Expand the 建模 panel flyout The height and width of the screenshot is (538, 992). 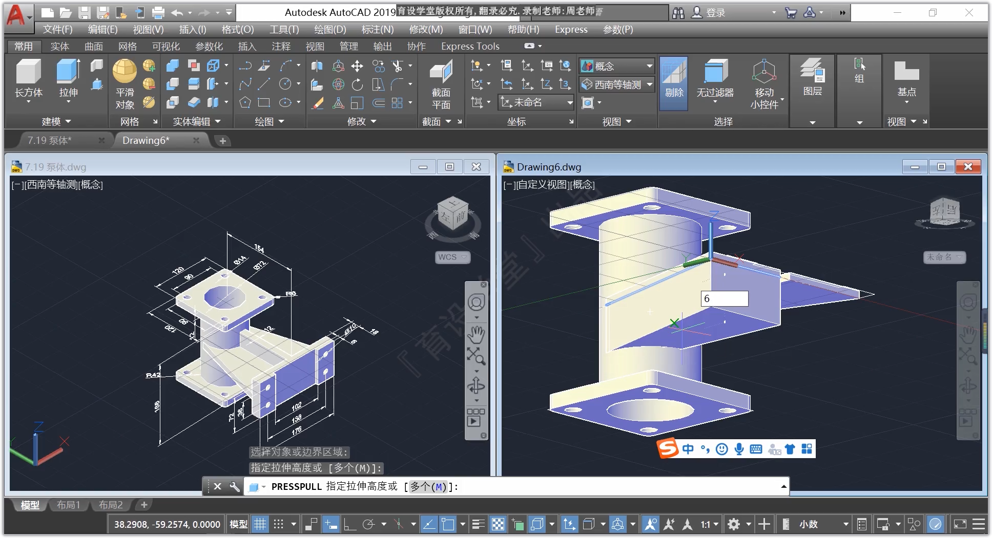(56, 121)
